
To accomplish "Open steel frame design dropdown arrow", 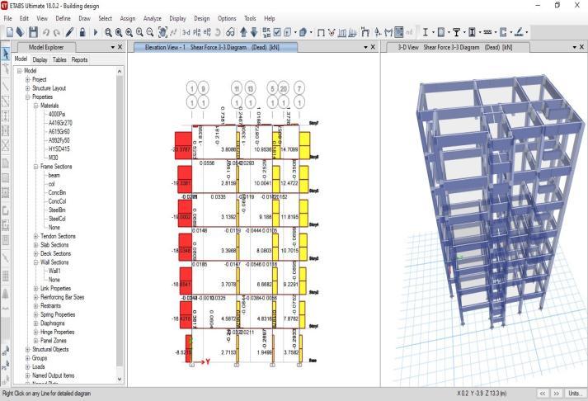I will click(433, 33).
